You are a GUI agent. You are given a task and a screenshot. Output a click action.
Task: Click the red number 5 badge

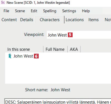(70, 35)
